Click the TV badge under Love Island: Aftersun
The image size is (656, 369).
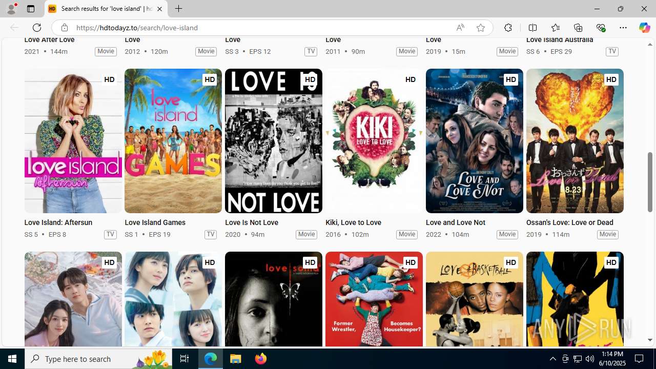110,234
